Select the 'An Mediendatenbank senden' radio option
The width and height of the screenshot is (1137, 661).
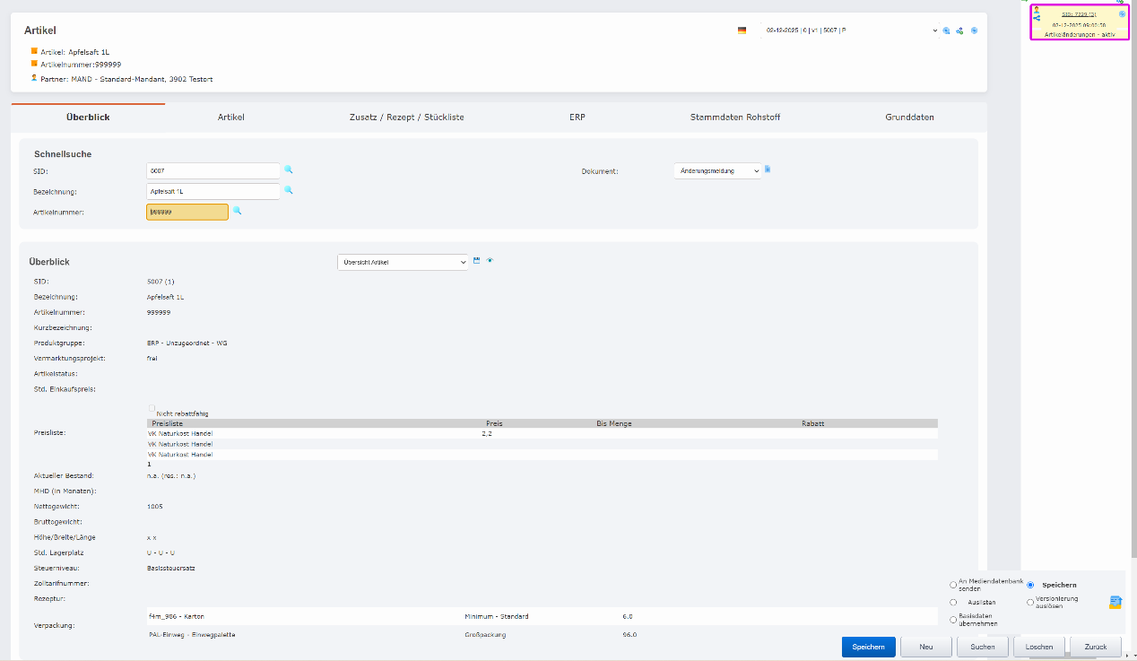(x=953, y=585)
